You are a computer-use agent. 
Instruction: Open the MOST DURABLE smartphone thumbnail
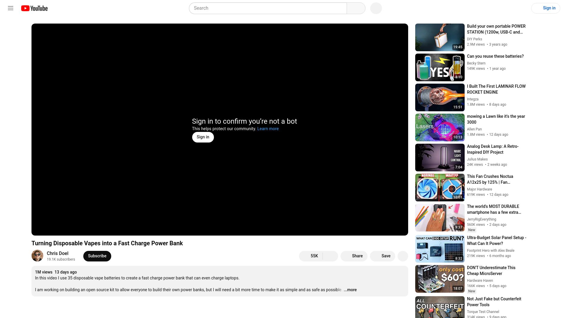pos(440,218)
